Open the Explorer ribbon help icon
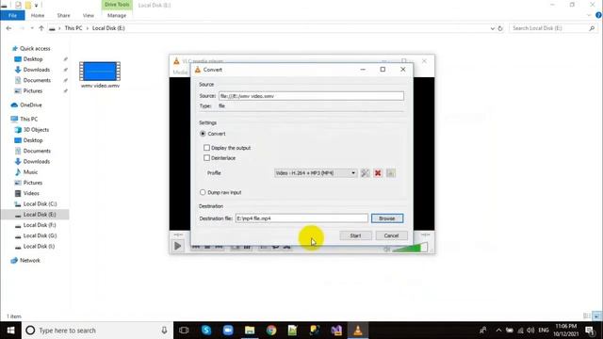 [598, 15]
